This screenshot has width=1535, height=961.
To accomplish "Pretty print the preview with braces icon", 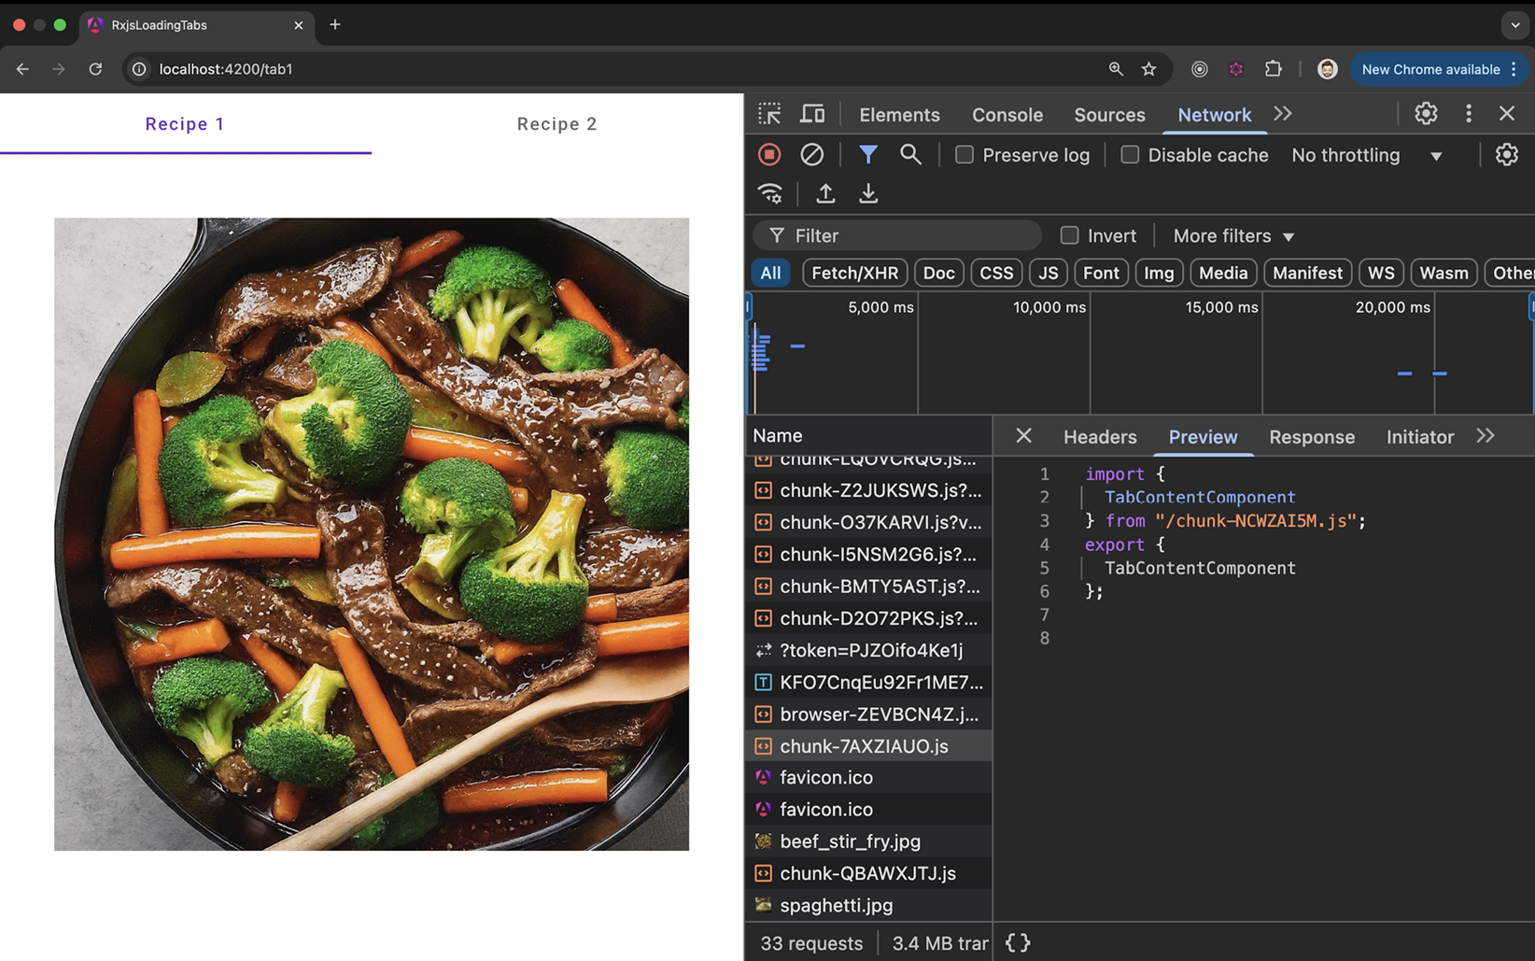I will 1018,943.
